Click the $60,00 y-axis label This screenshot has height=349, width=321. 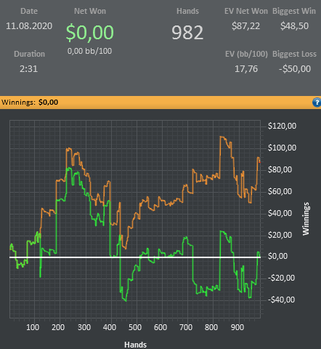280,191
